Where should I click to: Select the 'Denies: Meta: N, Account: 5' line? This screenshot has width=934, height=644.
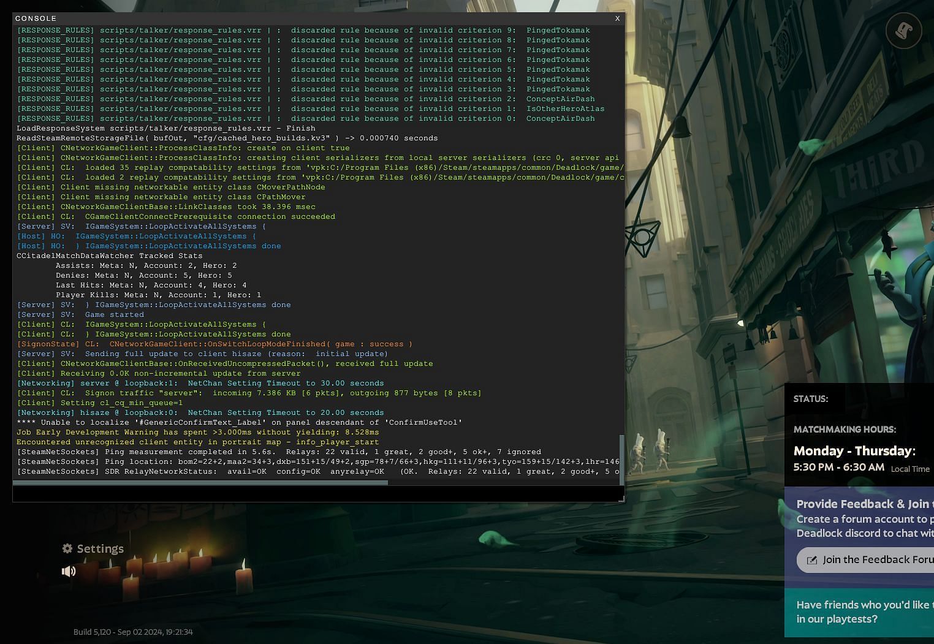click(143, 275)
